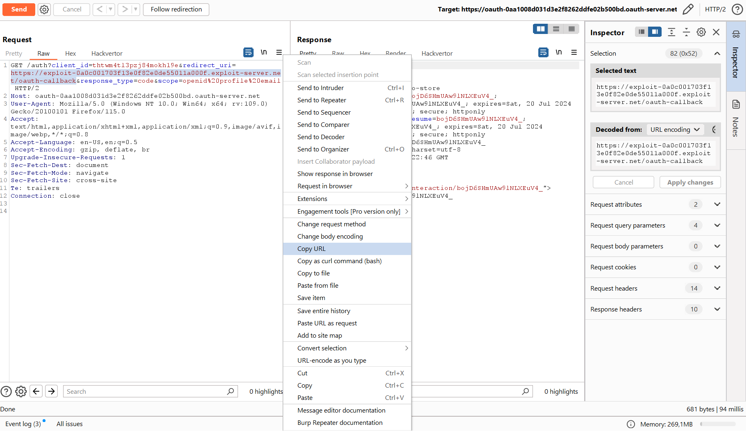The image size is (746, 431).
Task: Go forward to next request arrow
Action: point(125,9)
